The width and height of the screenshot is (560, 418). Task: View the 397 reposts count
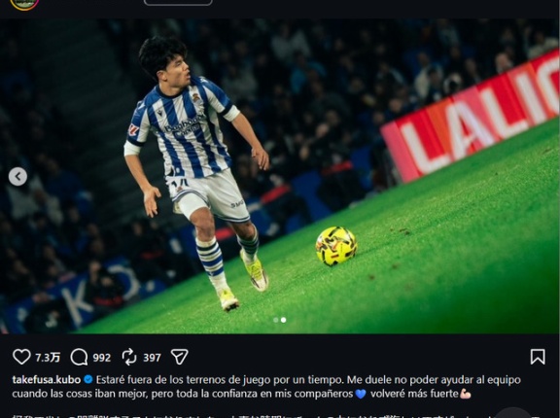coord(152,358)
